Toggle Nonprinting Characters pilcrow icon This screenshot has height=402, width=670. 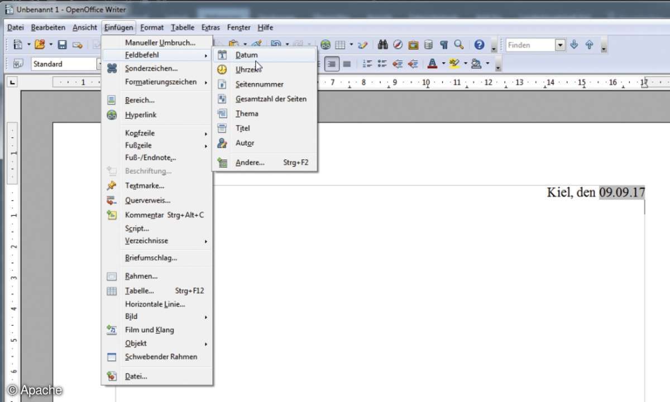click(x=444, y=45)
